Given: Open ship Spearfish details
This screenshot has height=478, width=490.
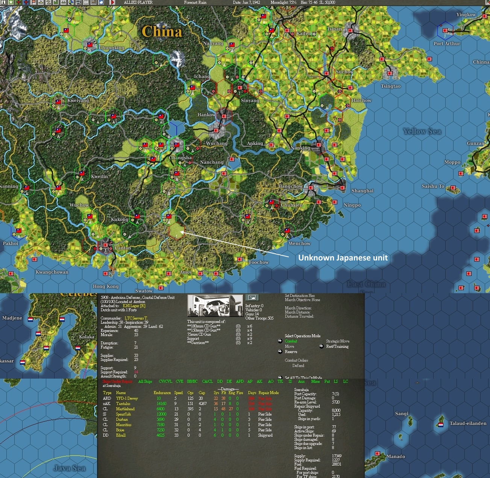Looking at the screenshot, I should coord(123,414).
